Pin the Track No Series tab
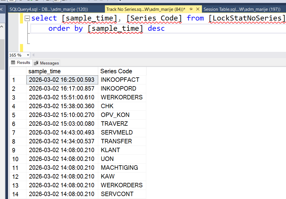 point(191,9)
